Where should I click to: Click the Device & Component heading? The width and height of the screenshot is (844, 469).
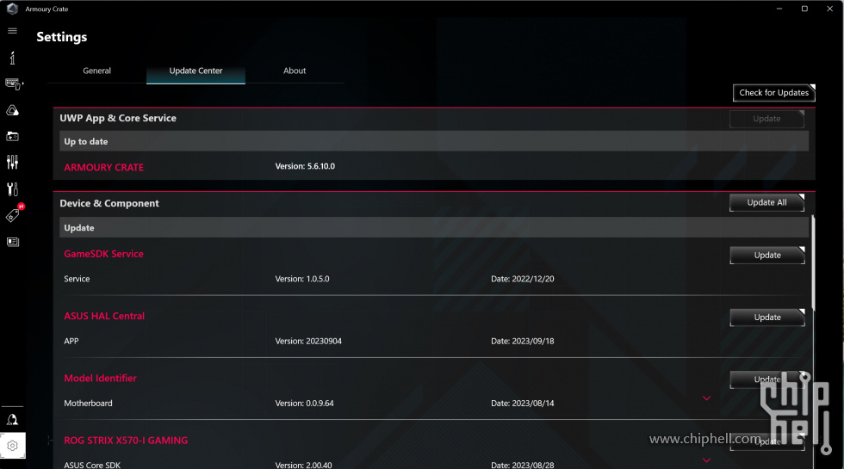click(x=109, y=203)
